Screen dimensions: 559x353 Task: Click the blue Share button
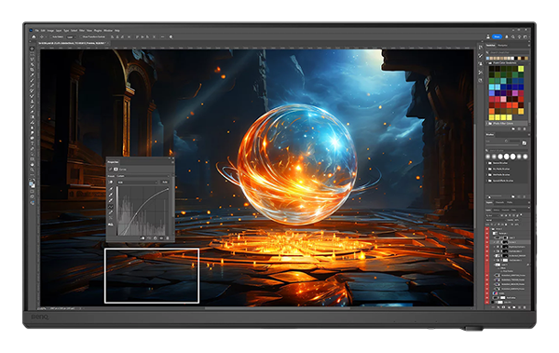tap(497, 36)
